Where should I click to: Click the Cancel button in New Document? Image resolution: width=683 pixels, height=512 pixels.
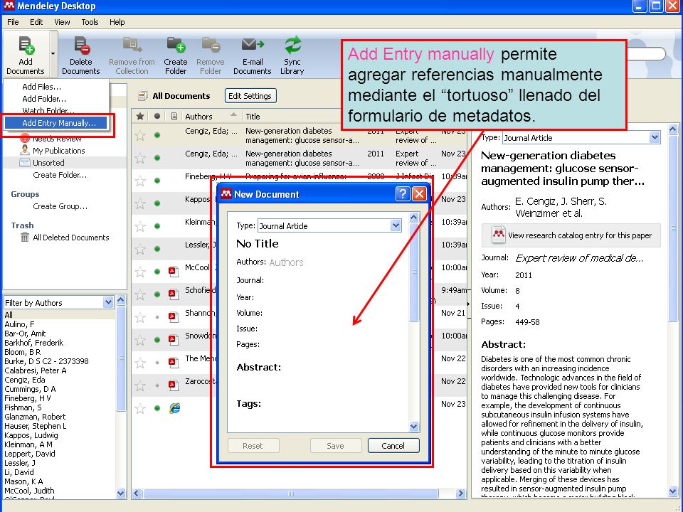point(393,446)
